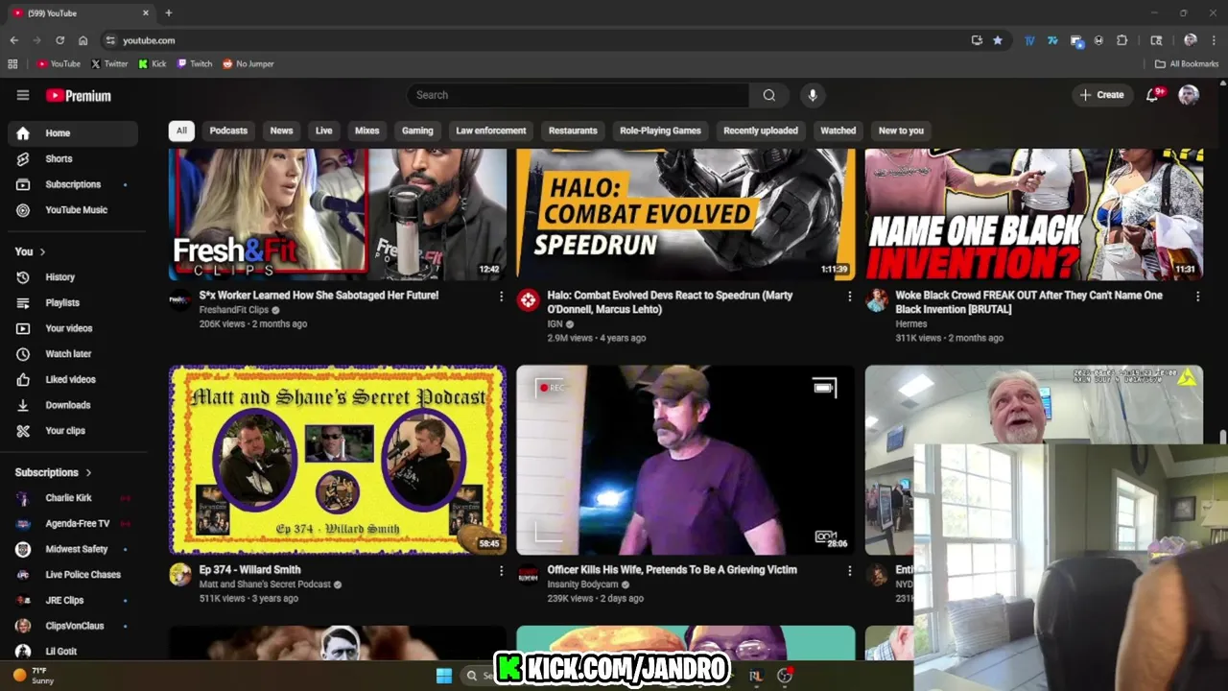The width and height of the screenshot is (1228, 691).
Task: Open Subscriptions in the sidebar
Action: click(73, 184)
